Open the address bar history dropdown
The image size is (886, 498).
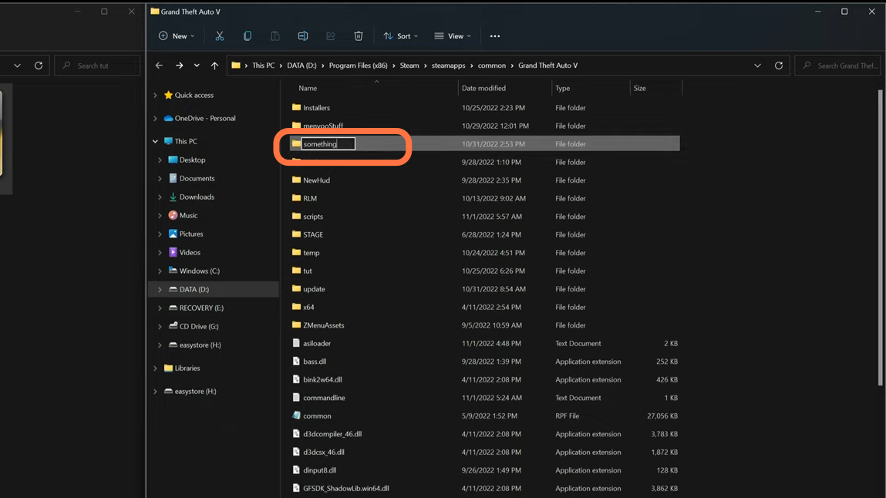pyautogui.click(x=757, y=66)
